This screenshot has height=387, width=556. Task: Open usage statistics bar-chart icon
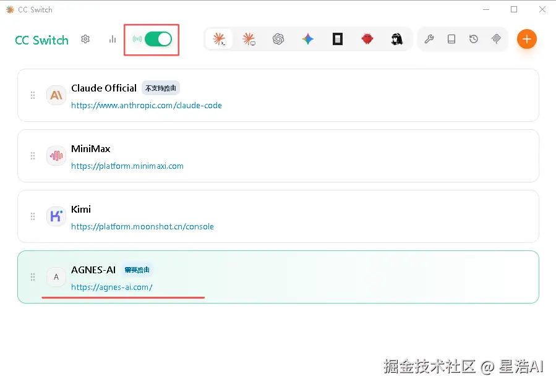click(x=113, y=39)
